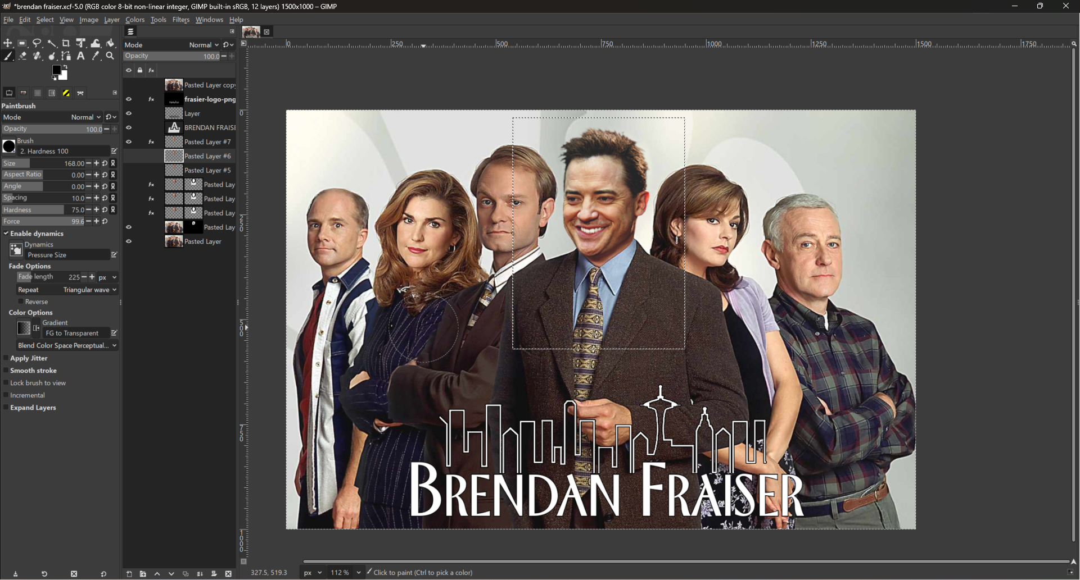Hide the bottom Pasted Layer

(129, 241)
